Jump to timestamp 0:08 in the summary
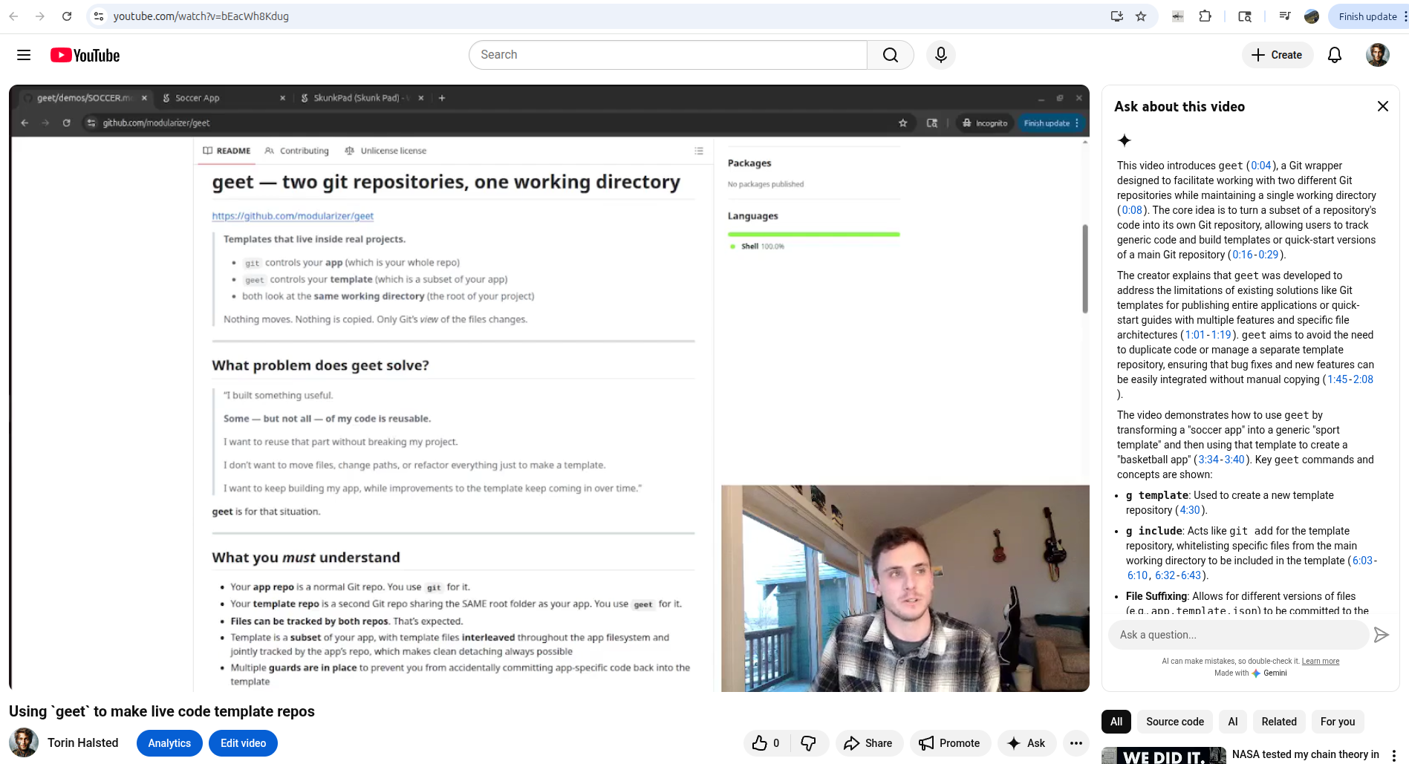 click(x=1132, y=210)
